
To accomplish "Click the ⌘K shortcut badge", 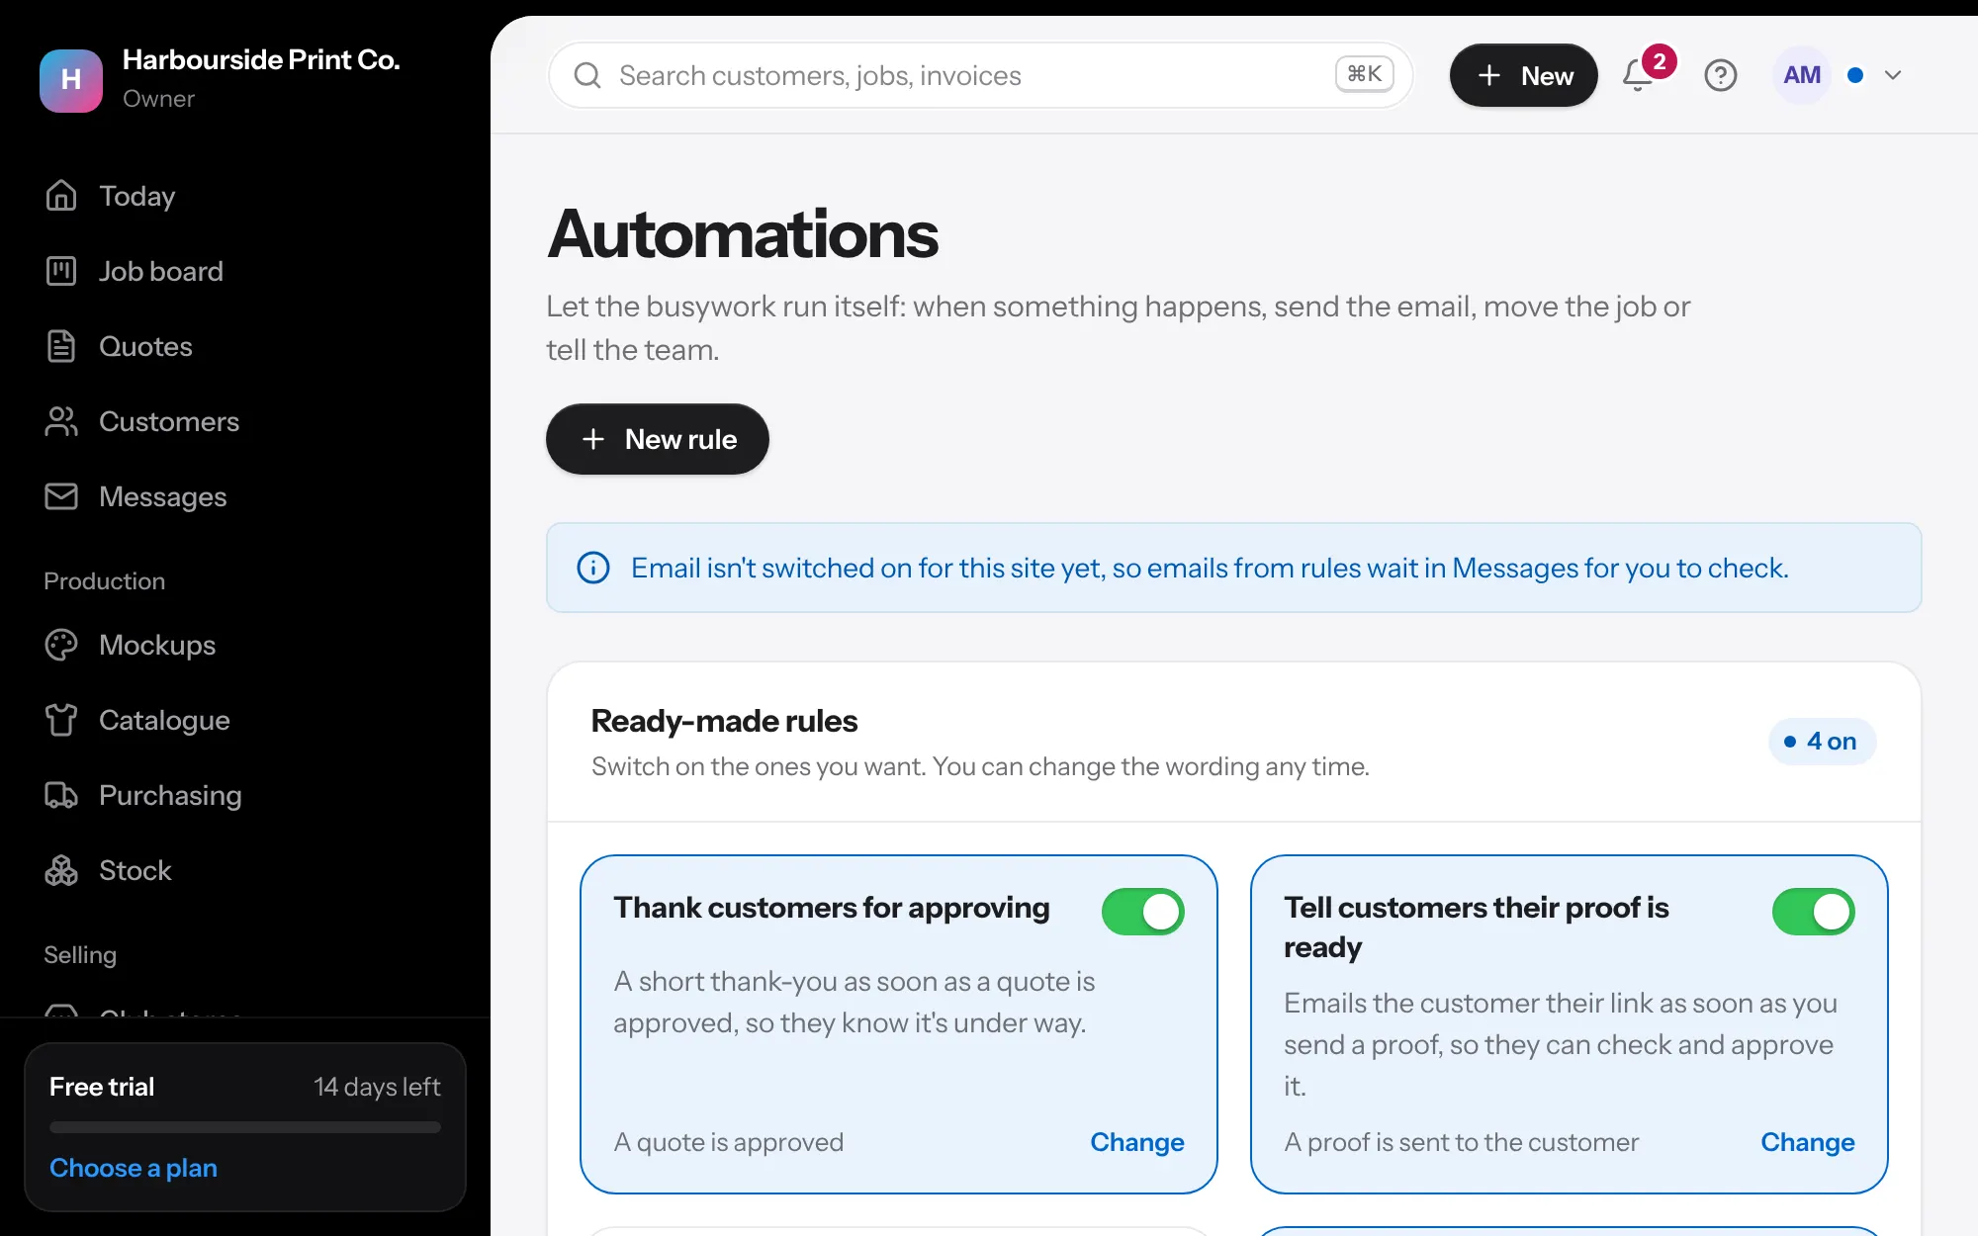I will pos(1365,74).
